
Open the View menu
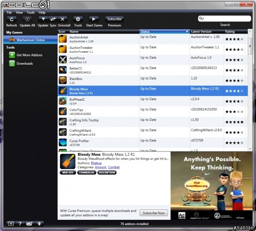pos(19,12)
